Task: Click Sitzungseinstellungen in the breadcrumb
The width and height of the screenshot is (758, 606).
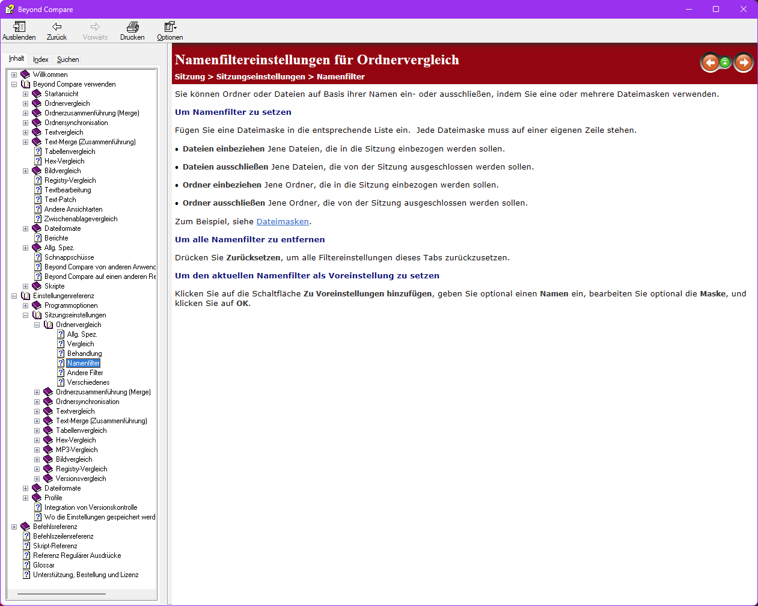Action: click(261, 76)
